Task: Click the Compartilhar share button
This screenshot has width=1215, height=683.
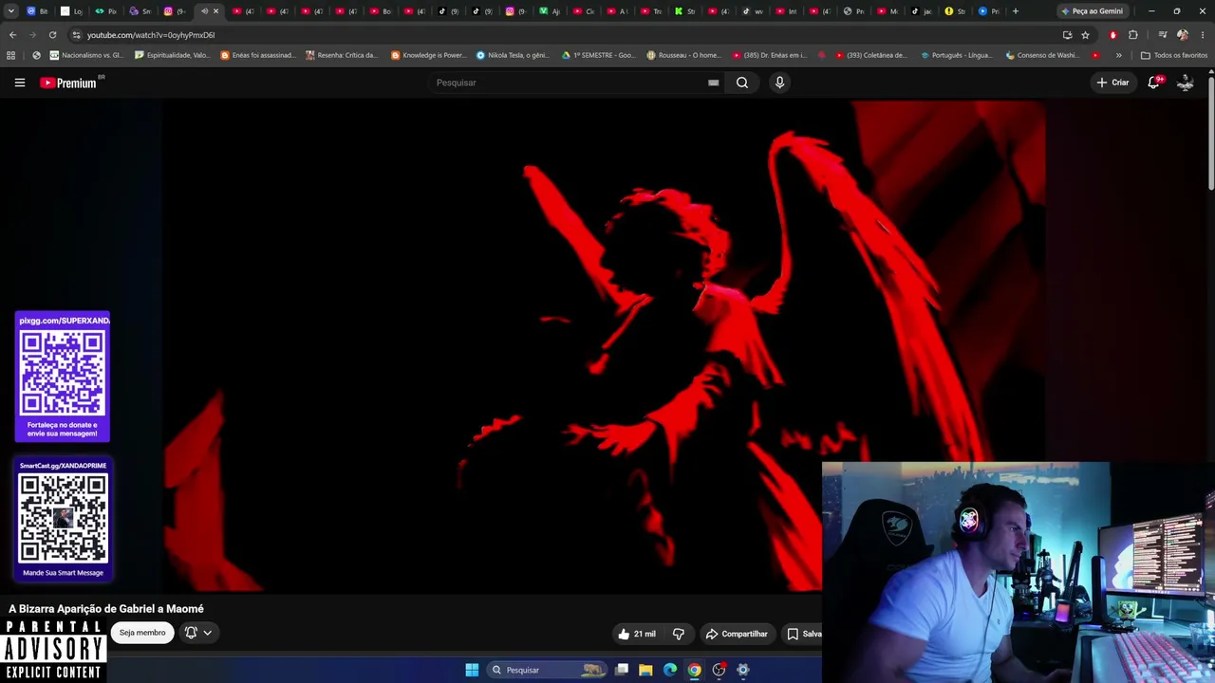Action: click(737, 634)
